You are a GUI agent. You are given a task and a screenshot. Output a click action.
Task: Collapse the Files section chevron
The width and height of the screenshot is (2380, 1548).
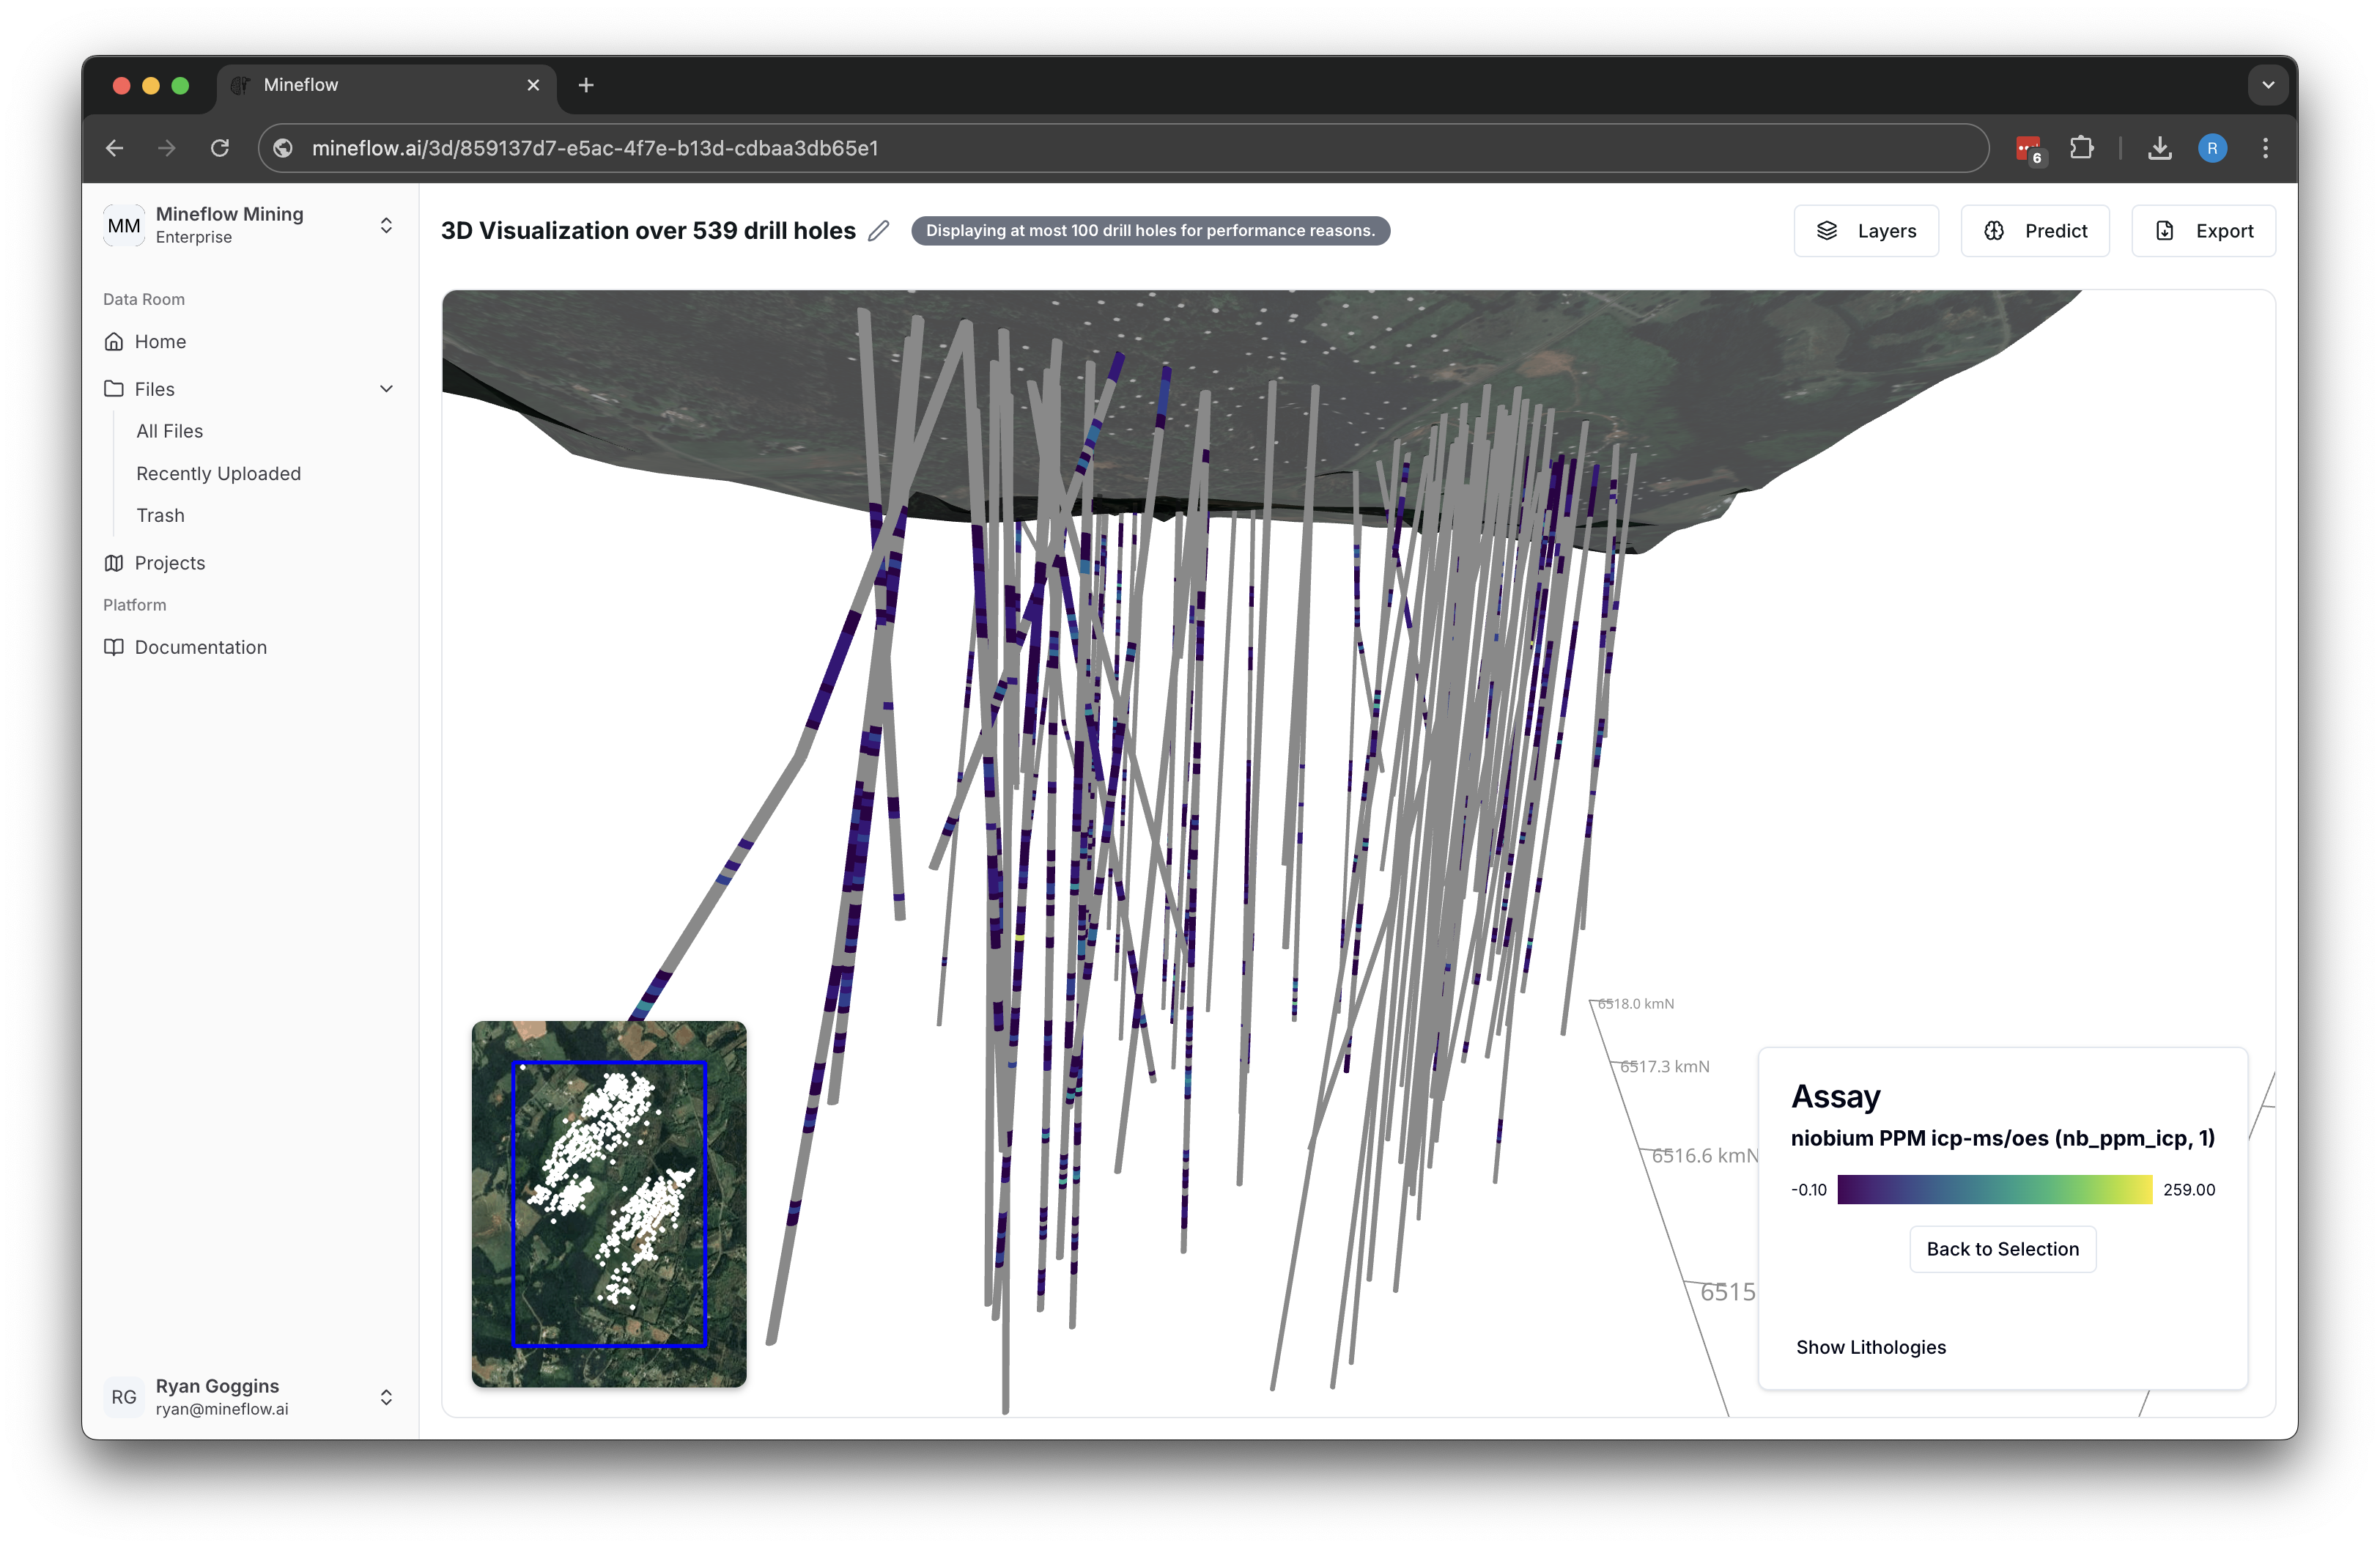point(386,388)
